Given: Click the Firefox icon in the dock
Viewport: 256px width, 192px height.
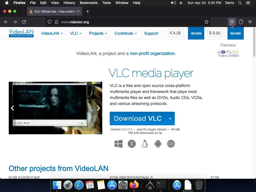Looking at the screenshot, I should (x=134, y=185).
